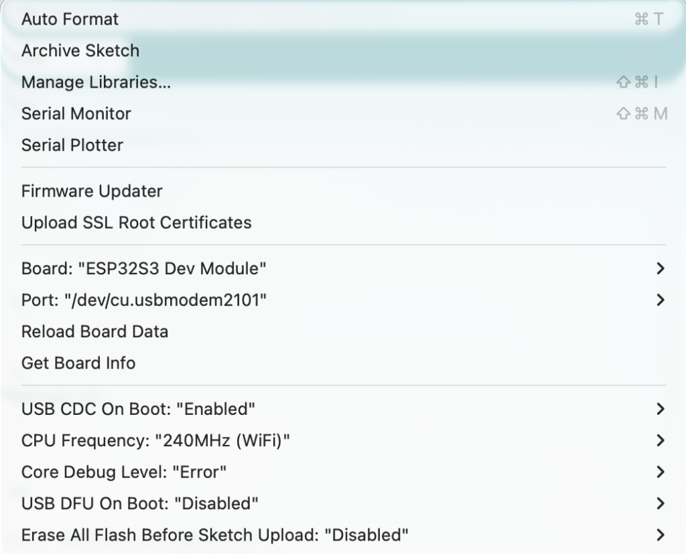
Task: Expand the arrow next to Core Debug Level
Action: (x=661, y=472)
